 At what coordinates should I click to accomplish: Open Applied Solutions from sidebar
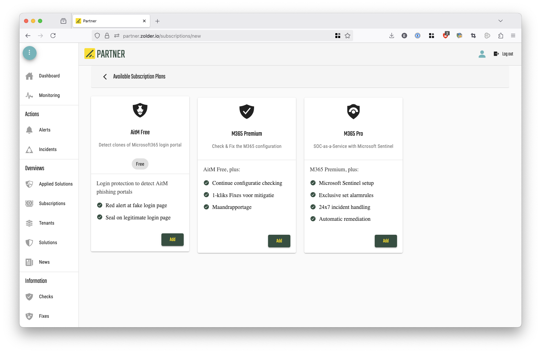pyautogui.click(x=56, y=184)
